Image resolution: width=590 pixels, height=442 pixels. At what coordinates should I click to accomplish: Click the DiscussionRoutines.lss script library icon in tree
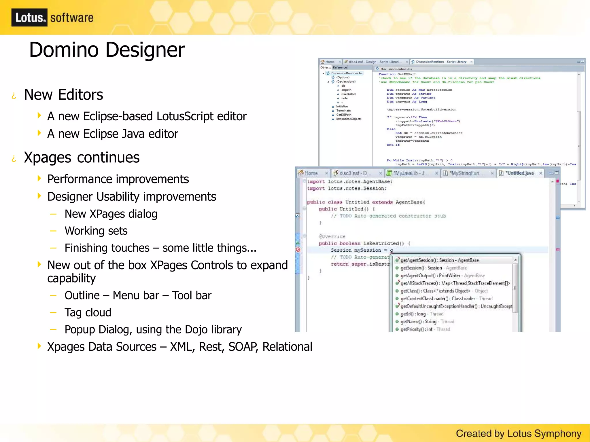click(x=328, y=73)
